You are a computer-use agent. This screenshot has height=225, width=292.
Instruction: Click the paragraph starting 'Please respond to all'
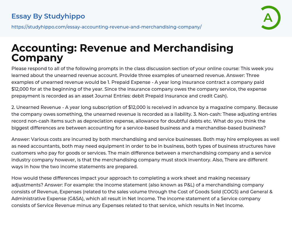click(x=143, y=82)
